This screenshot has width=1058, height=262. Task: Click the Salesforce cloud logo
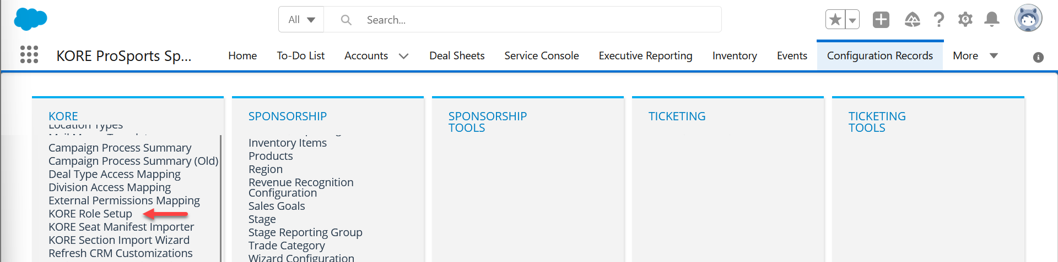(x=30, y=19)
